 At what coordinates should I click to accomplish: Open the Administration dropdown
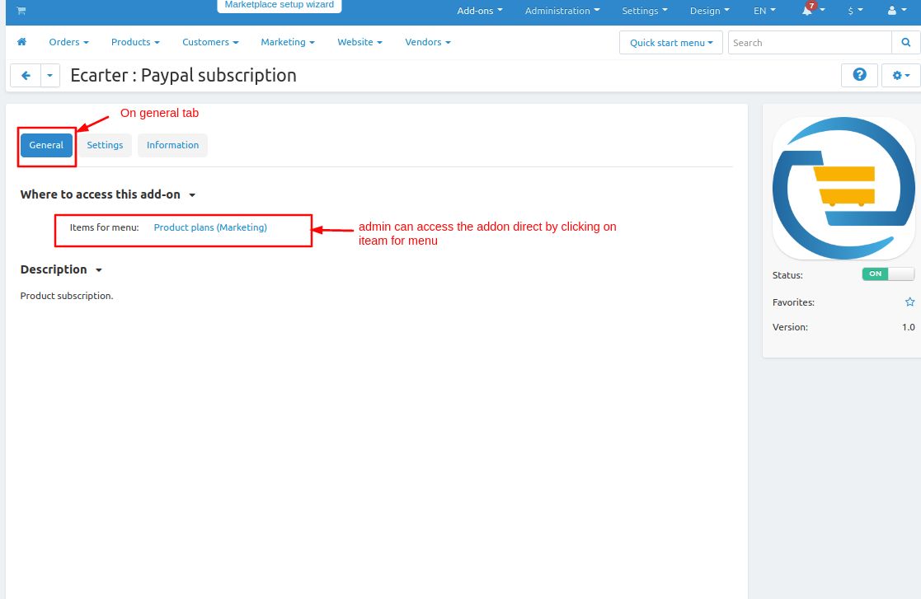coord(562,11)
